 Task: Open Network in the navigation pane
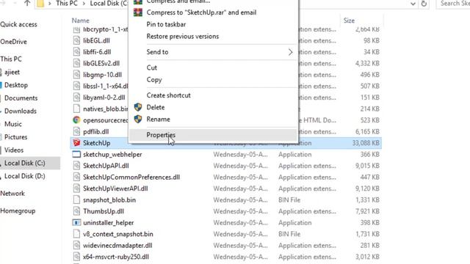pyautogui.click(x=12, y=194)
